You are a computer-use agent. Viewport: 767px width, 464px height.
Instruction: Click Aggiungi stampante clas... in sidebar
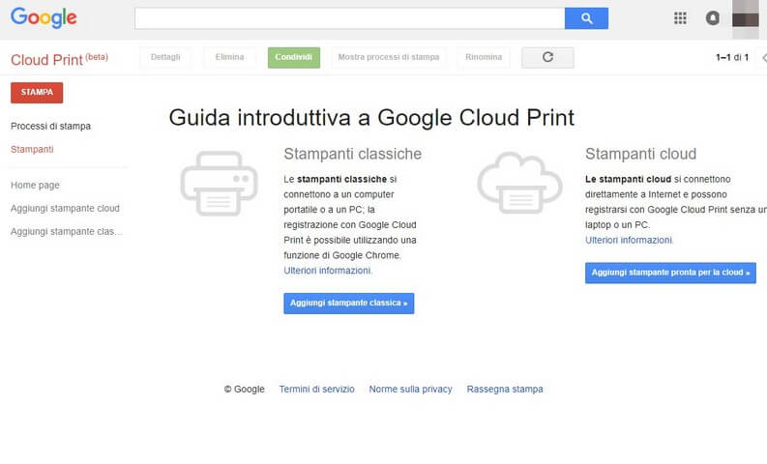coord(66,231)
